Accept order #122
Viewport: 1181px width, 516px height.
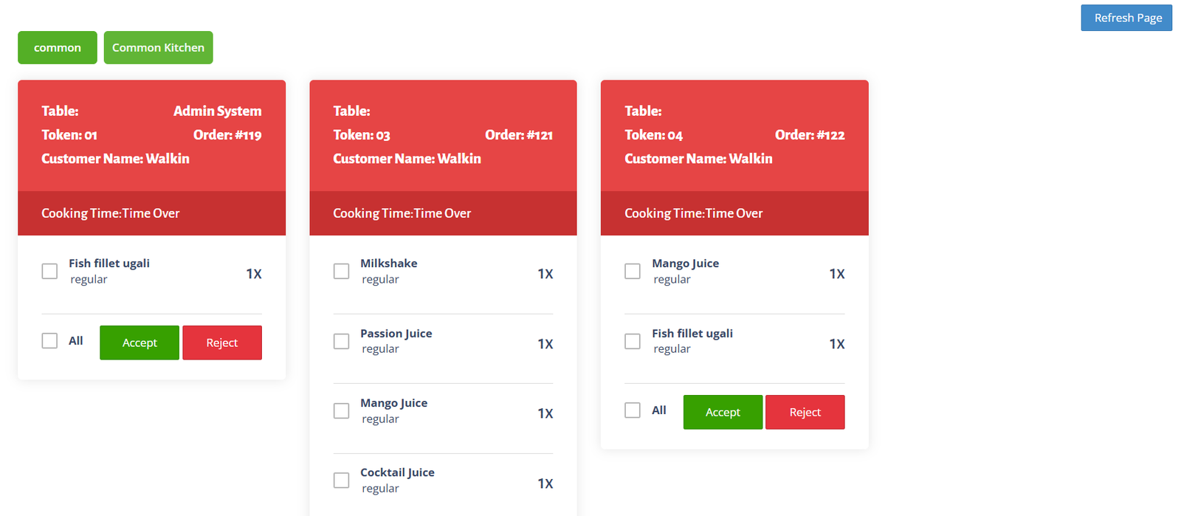pos(723,412)
